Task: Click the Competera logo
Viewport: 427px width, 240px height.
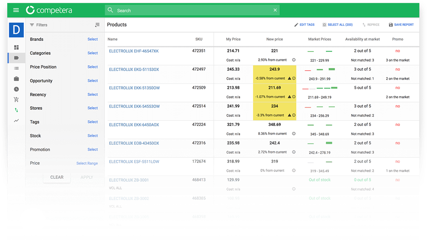Action: 49,10
